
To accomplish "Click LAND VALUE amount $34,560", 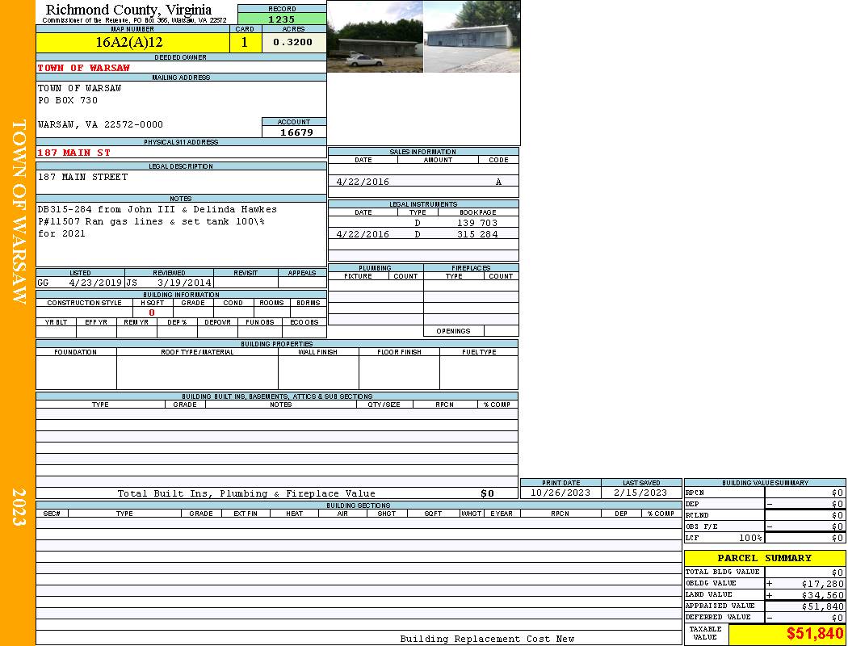I will [823, 595].
